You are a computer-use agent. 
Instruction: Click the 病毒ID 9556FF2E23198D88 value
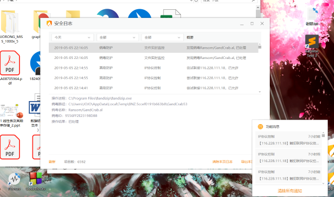click(81, 116)
